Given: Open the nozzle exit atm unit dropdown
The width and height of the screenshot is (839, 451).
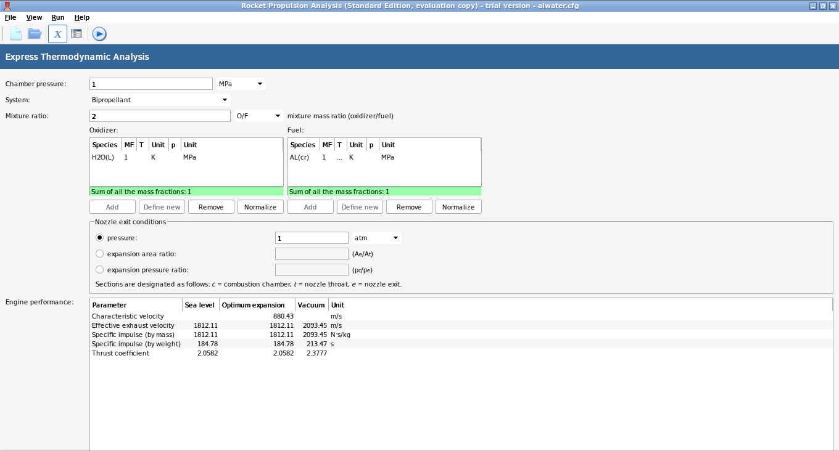Looking at the screenshot, I should click(376, 238).
